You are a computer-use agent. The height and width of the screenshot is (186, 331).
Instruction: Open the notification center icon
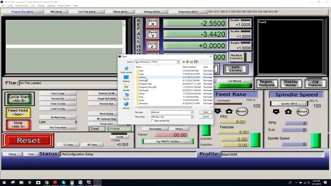(325, 182)
